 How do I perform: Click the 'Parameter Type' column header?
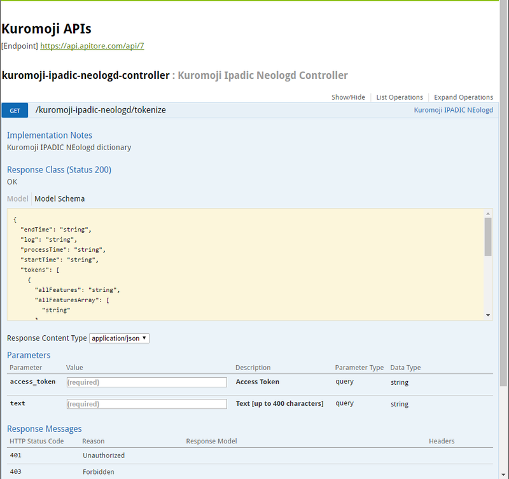pos(359,368)
